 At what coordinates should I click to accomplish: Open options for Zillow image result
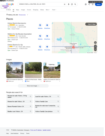pos(41,81)
